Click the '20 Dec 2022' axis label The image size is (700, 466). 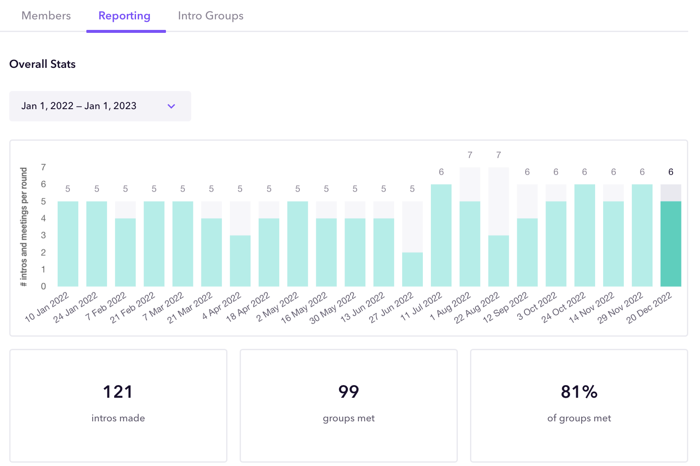coord(649,308)
